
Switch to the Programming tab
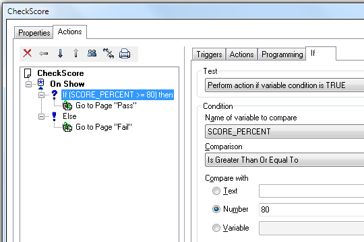click(x=282, y=54)
